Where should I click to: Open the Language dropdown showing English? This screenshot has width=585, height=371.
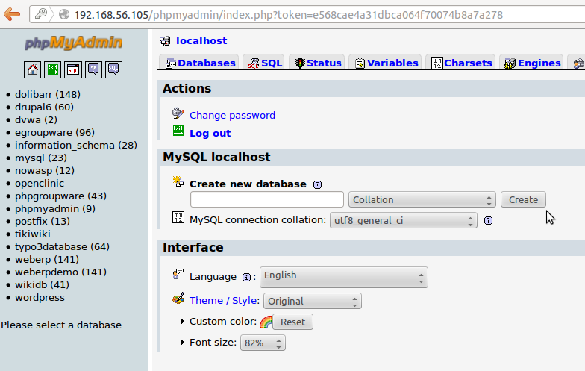tap(344, 276)
